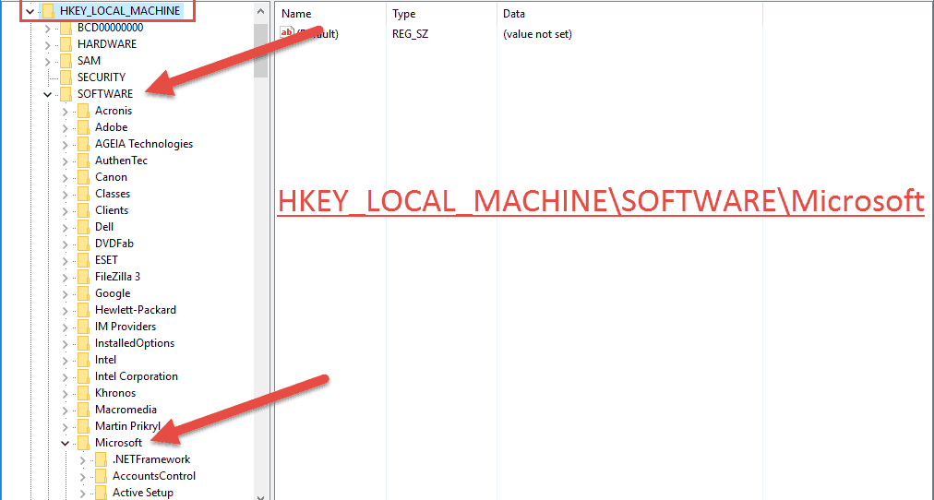
Task: Click the Clients folder icon
Action: tap(83, 210)
